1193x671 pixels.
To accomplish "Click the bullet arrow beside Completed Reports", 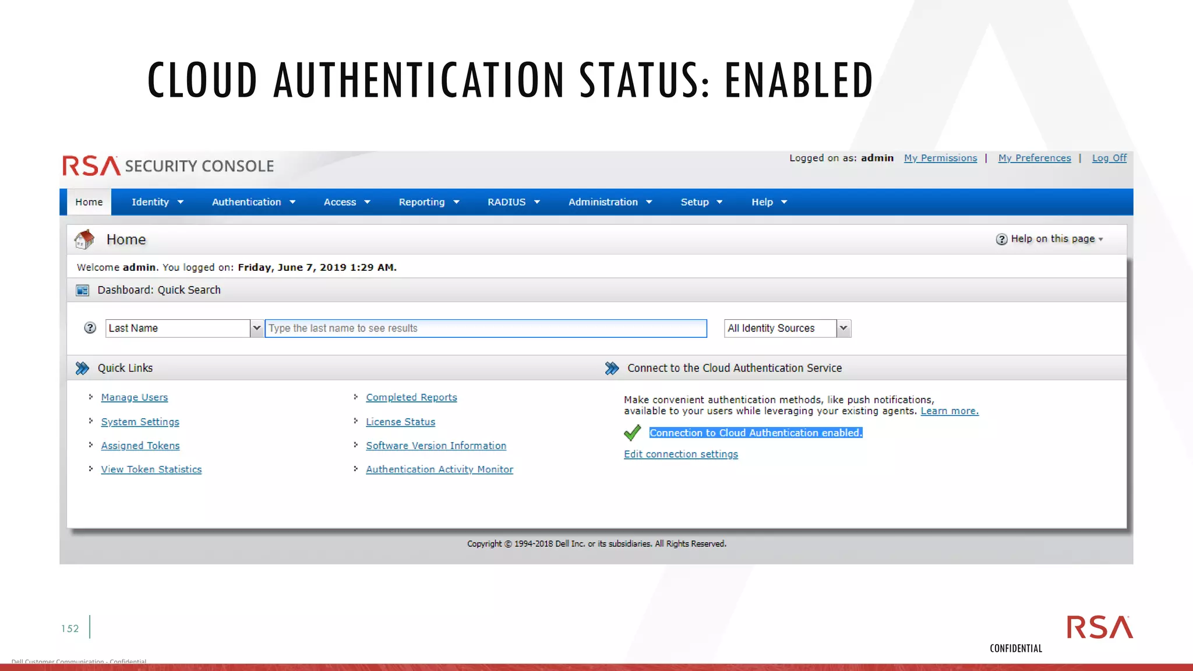I will [355, 397].
